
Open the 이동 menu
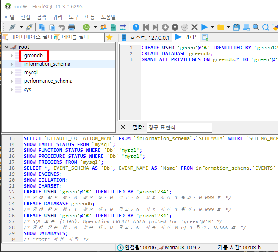pos(90,17)
